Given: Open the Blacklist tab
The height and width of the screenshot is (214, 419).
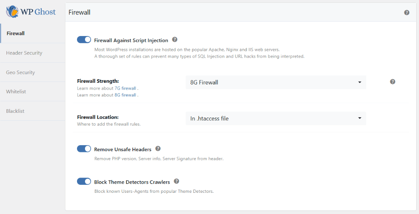Looking at the screenshot, I should point(15,111).
